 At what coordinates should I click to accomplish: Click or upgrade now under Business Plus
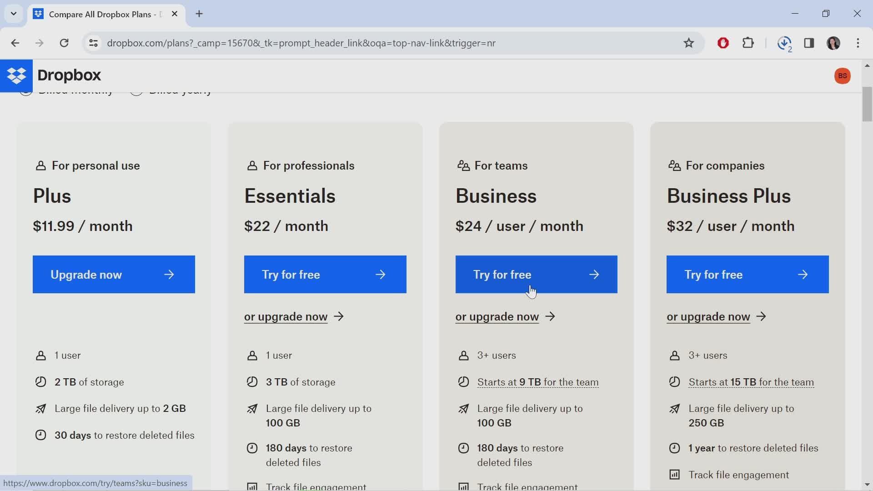[x=717, y=316]
